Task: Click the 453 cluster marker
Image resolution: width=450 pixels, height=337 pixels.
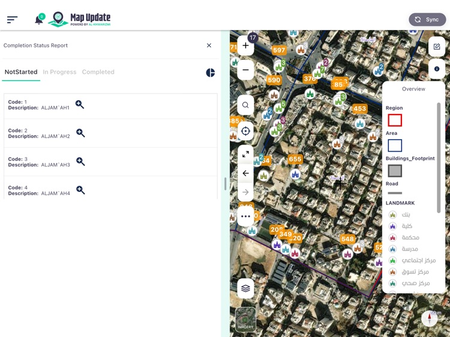Action: click(359, 109)
